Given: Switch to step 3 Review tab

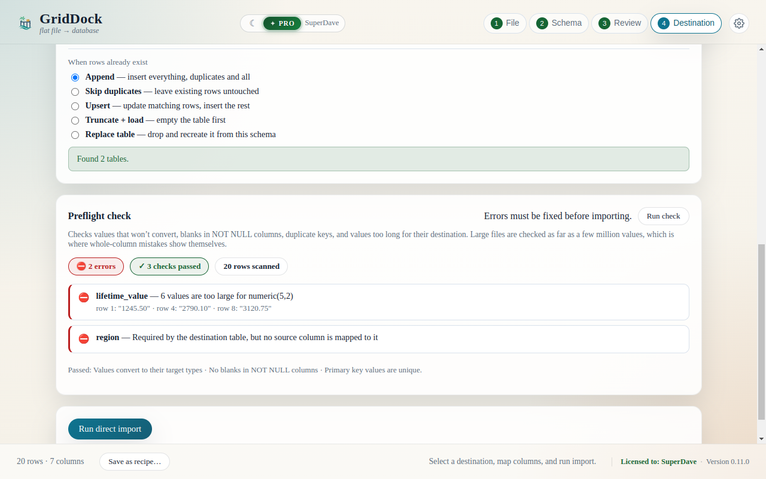Looking at the screenshot, I should click(x=619, y=23).
